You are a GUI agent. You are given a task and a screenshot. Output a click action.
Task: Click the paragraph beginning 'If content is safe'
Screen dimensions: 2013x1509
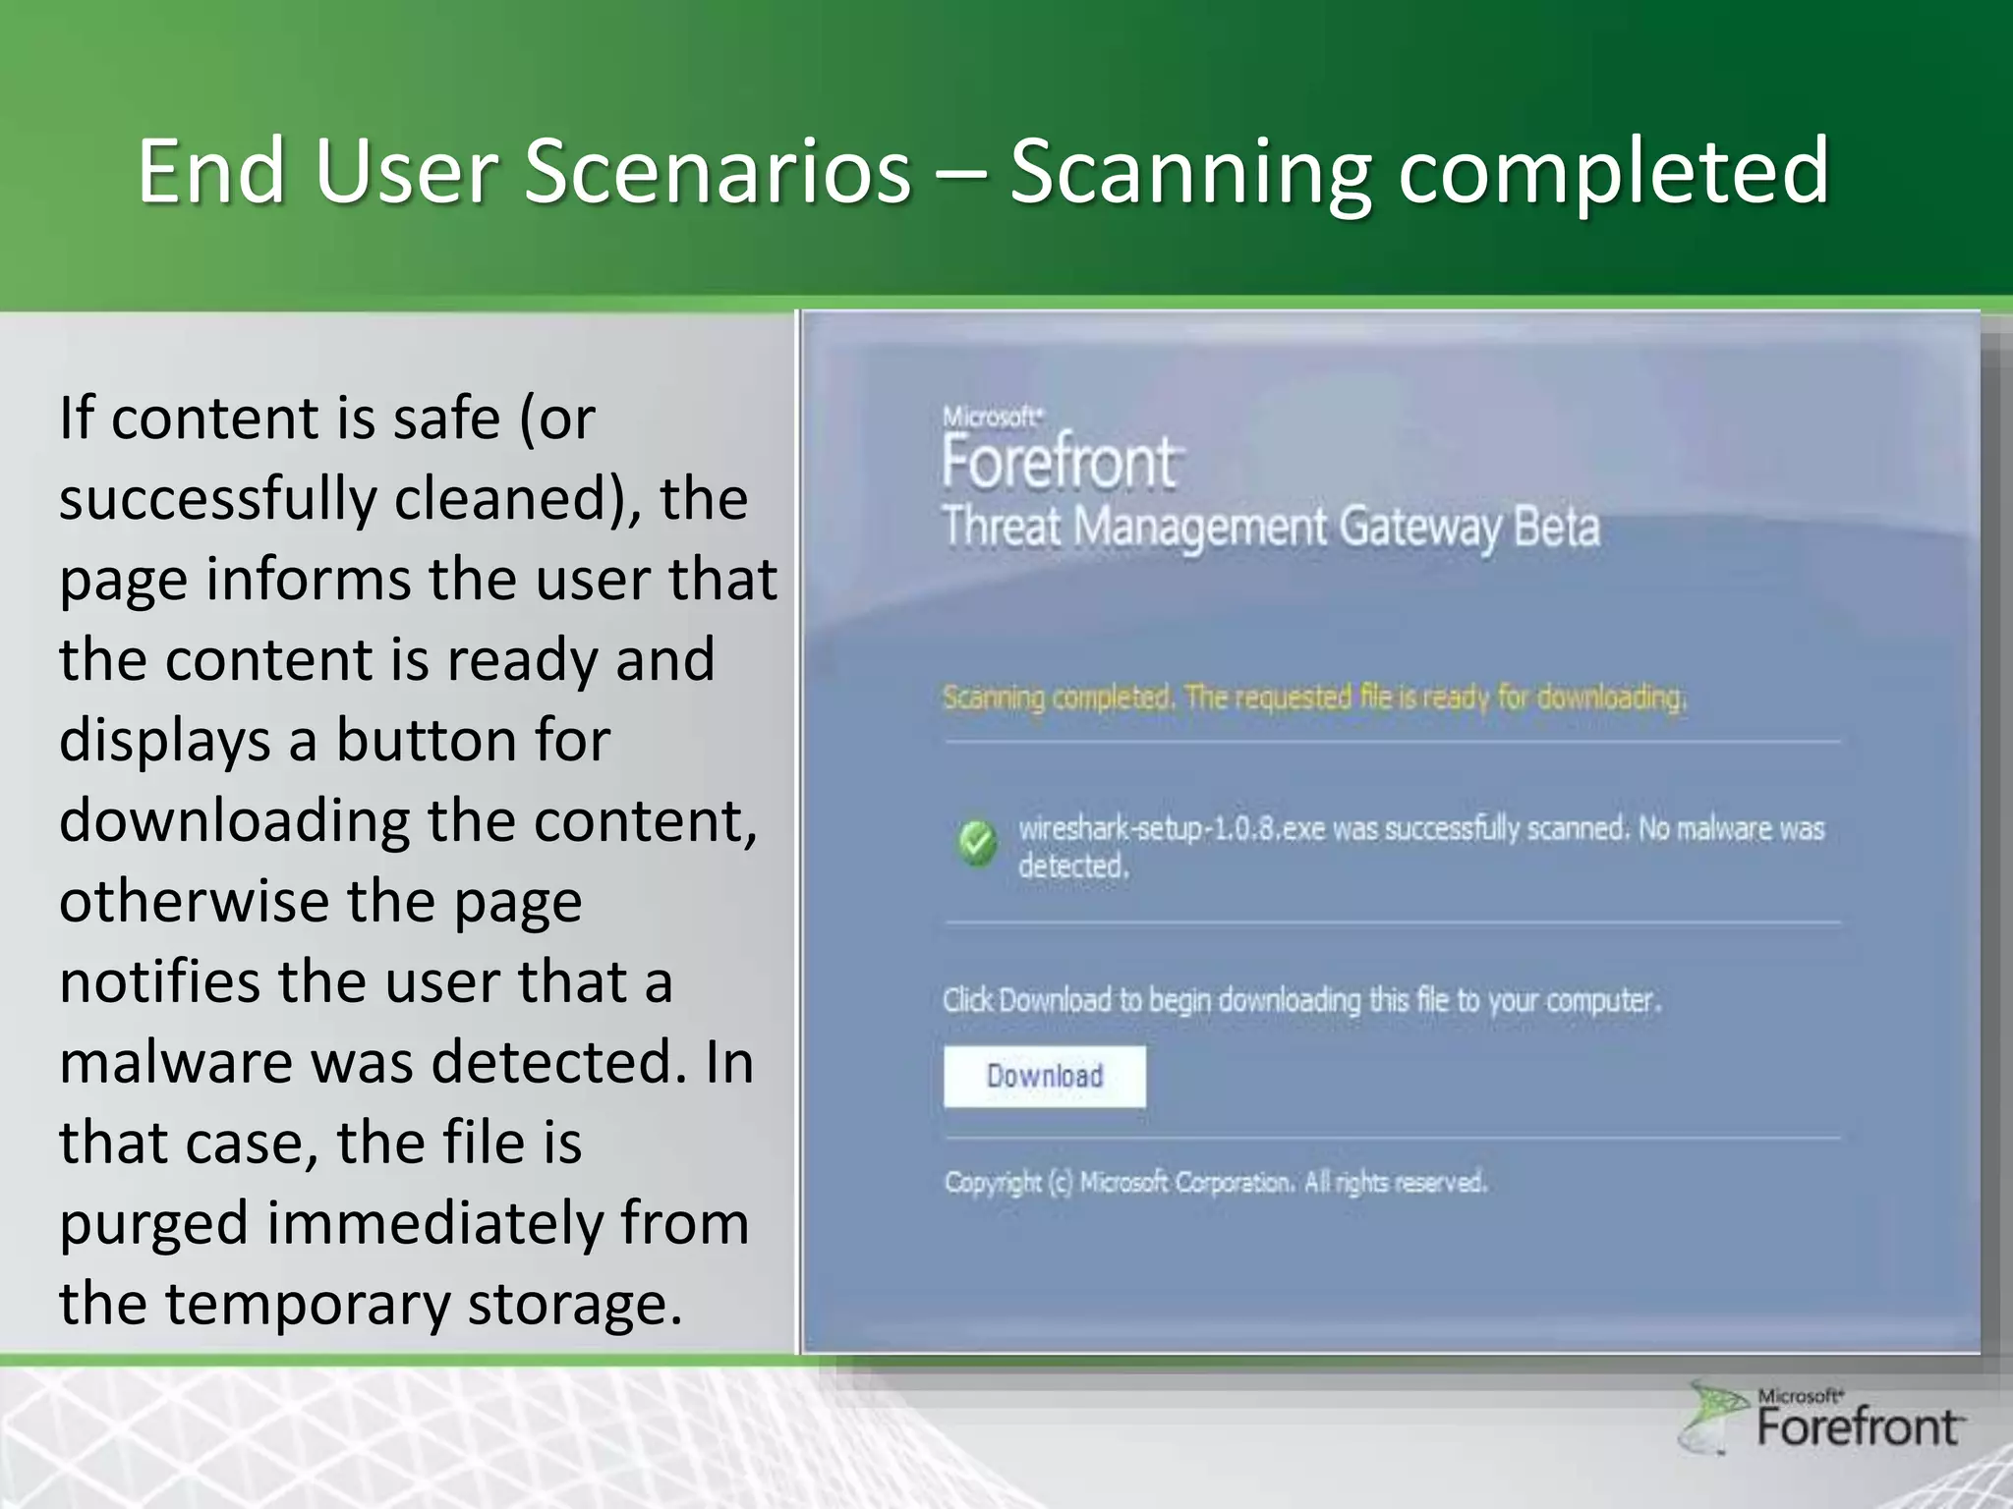click(x=418, y=860)
